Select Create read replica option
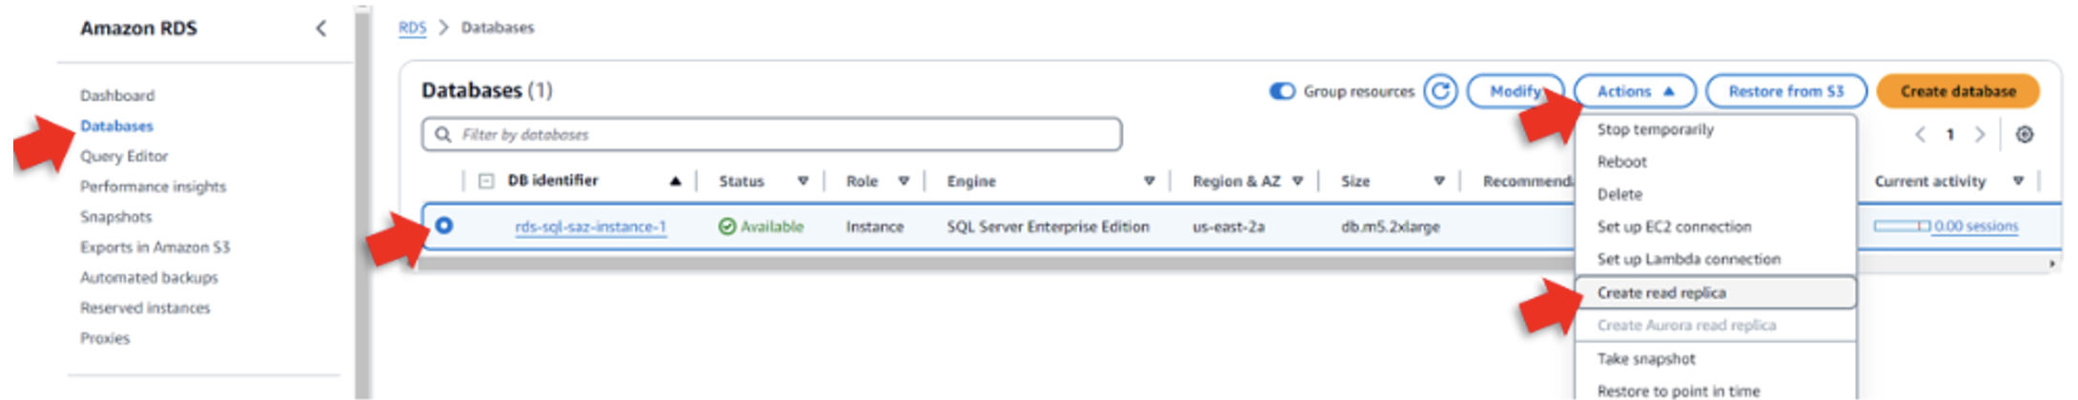 tap(1716, 292)
